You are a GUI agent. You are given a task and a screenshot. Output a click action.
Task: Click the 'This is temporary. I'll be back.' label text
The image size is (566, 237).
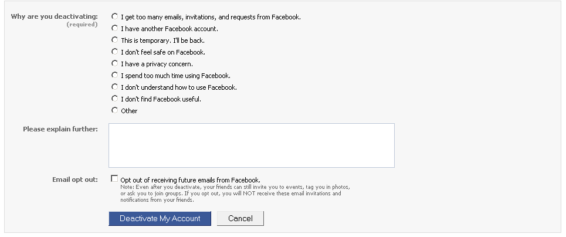(162, 40)
